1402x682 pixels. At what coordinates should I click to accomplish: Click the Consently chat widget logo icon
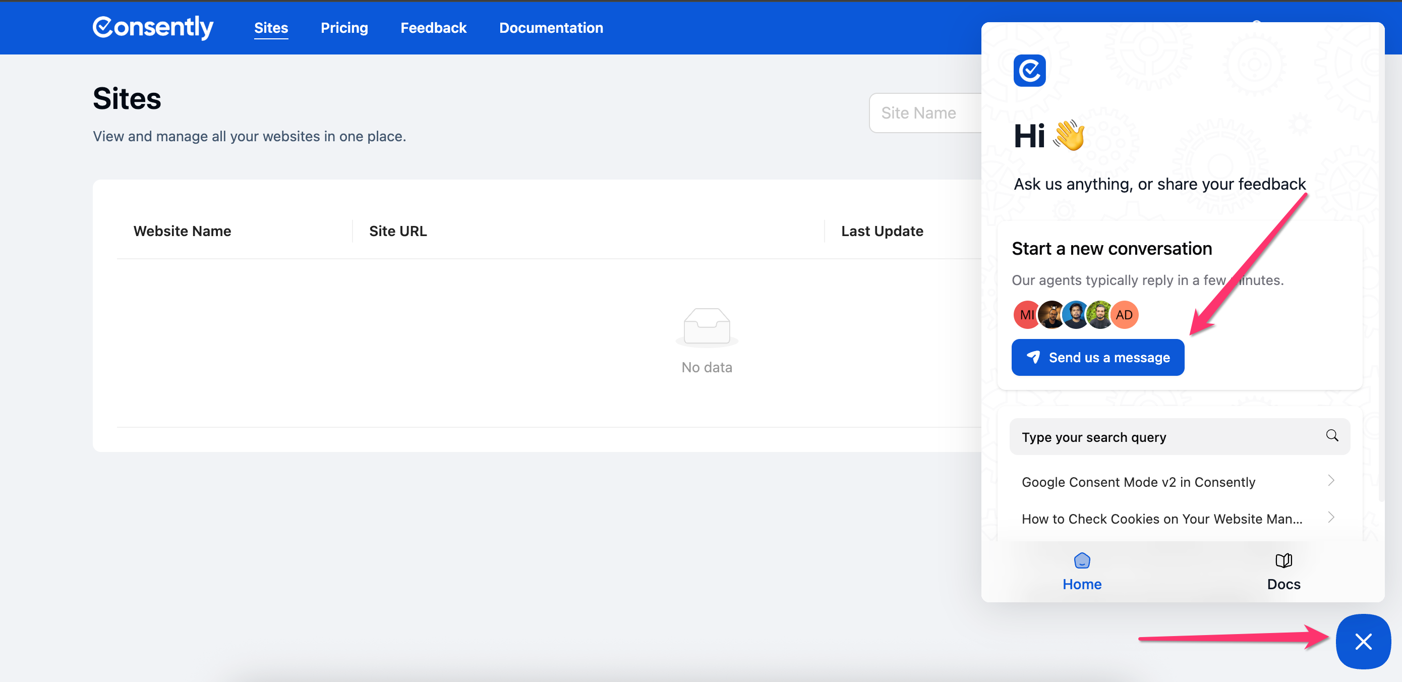[1029, 71]
